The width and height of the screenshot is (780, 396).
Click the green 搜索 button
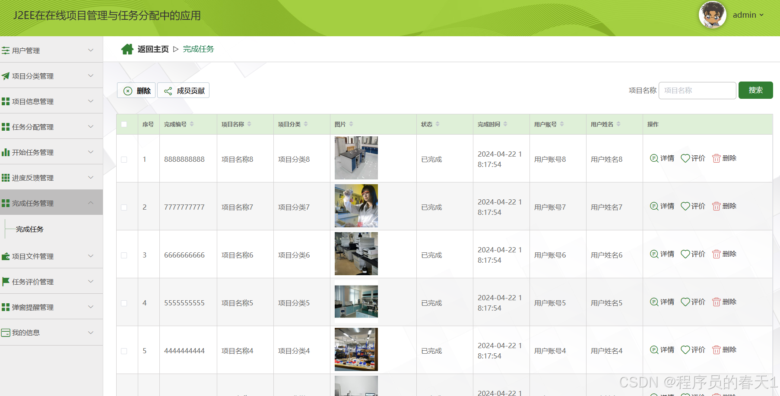(755, 90)
